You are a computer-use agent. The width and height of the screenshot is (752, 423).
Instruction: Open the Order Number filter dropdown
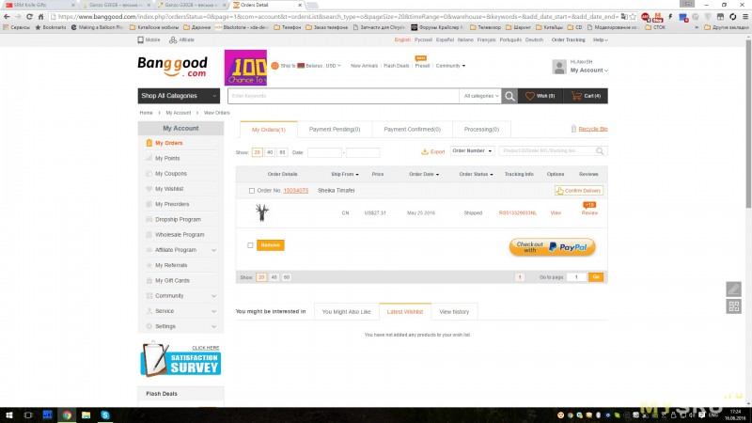473,150
